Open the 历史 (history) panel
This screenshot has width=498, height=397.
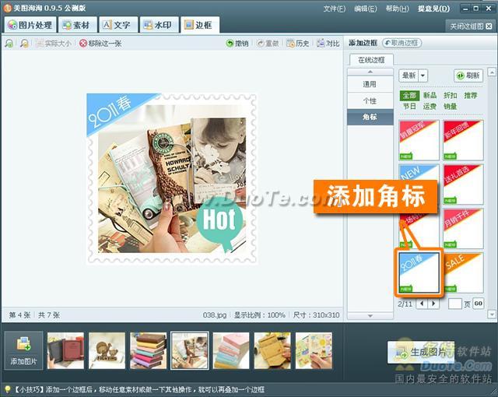[x=297, y=44]
